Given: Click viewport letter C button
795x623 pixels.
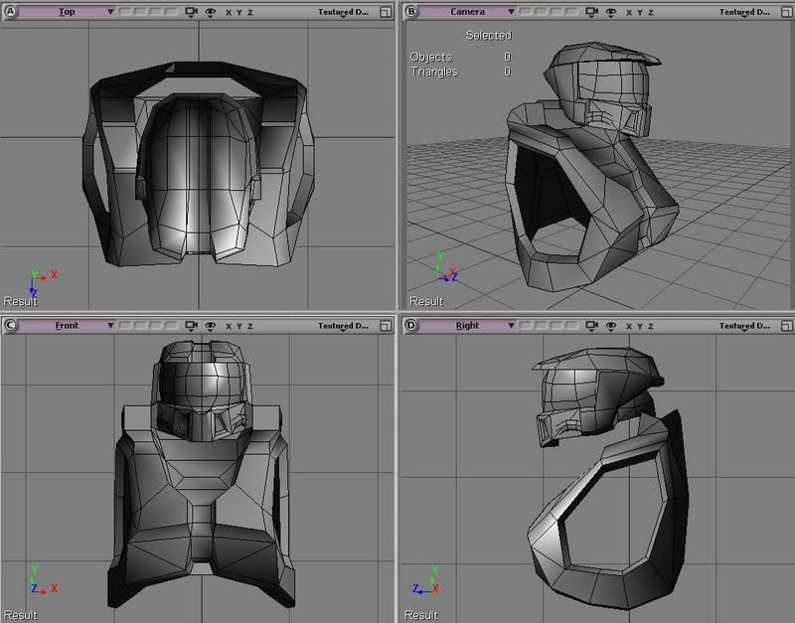Looking at the screenshot, I should (x=10, y=325).
